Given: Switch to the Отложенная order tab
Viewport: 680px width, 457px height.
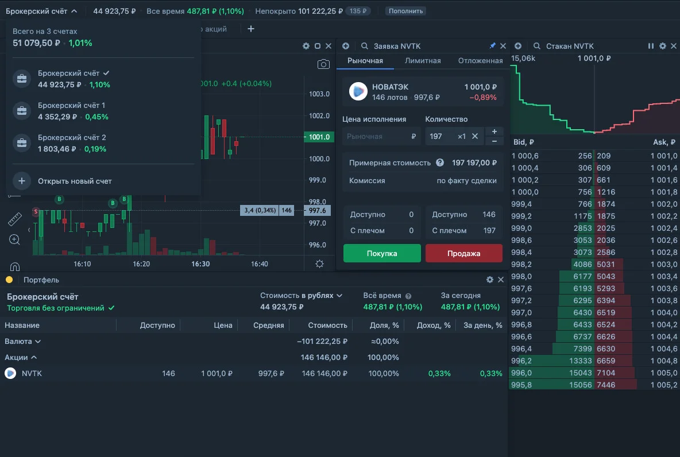Looking at the screenshot, I should [480, 61].
